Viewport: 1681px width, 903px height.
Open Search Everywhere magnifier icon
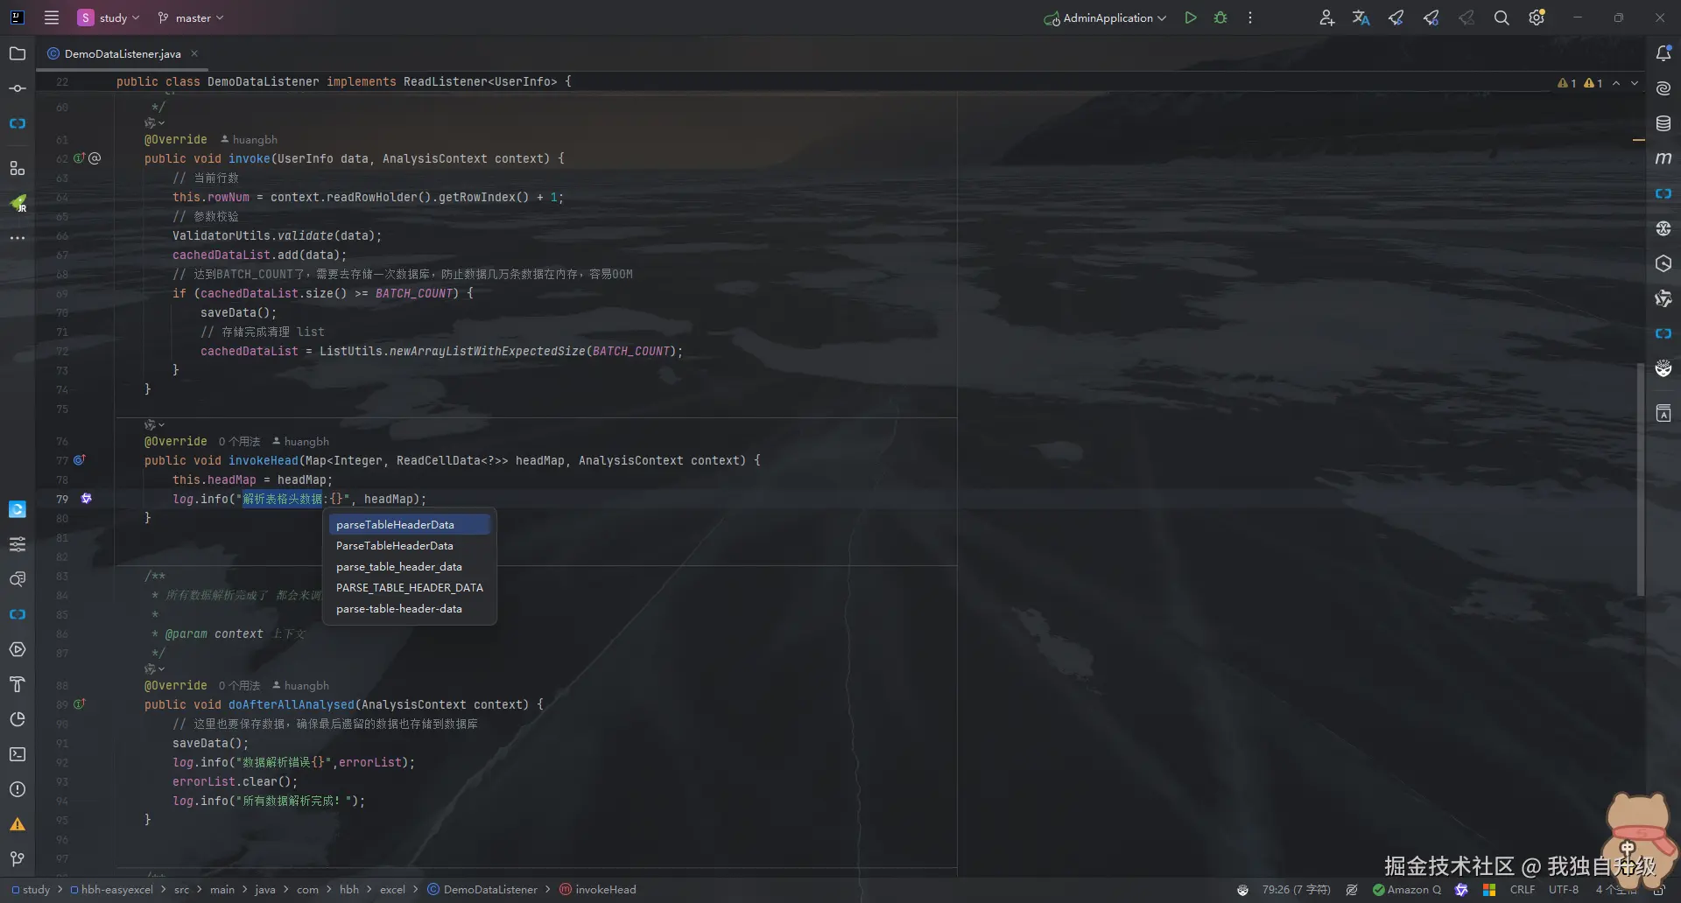coord(1501,17)
